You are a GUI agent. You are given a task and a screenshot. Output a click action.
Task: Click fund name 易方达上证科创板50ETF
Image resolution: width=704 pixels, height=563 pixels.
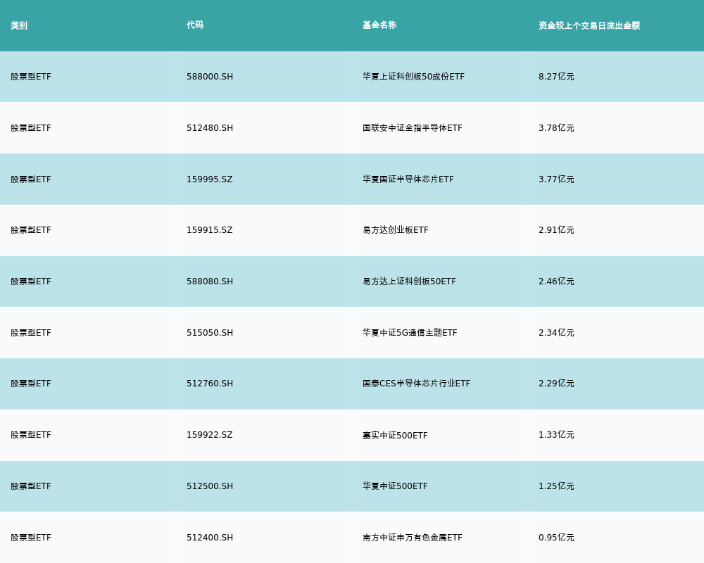(x=410, y=281)
